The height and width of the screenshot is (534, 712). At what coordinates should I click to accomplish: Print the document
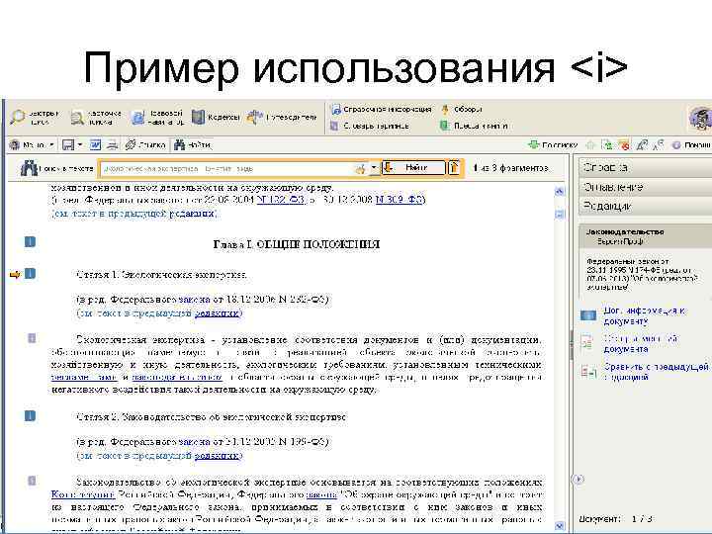point(112,144)
